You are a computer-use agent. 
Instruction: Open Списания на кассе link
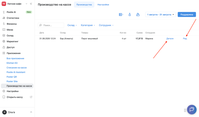[x=17, y=68]
